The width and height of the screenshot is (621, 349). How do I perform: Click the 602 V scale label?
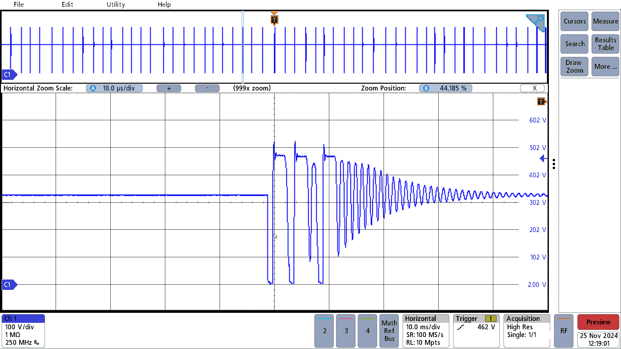click(538, 120)
